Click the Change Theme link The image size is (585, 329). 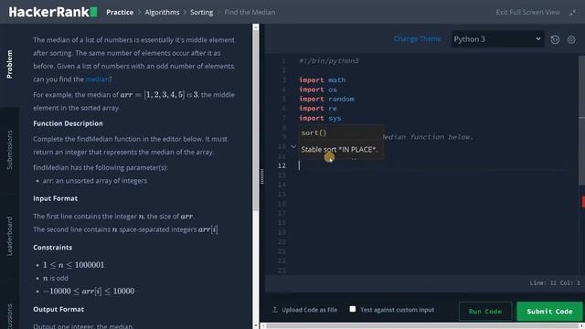pos(417,38)
